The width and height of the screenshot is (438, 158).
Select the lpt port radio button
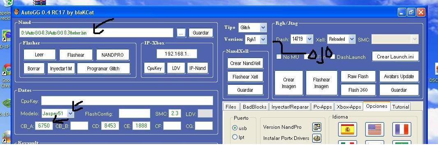(x=235, y=137)
